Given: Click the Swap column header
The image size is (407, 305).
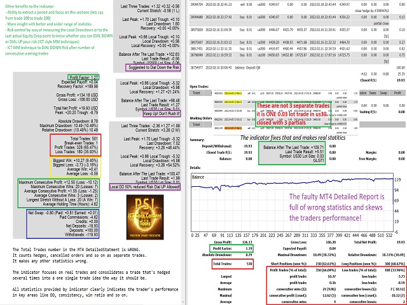Looking at the screenshot, I should tap(383, 93).
